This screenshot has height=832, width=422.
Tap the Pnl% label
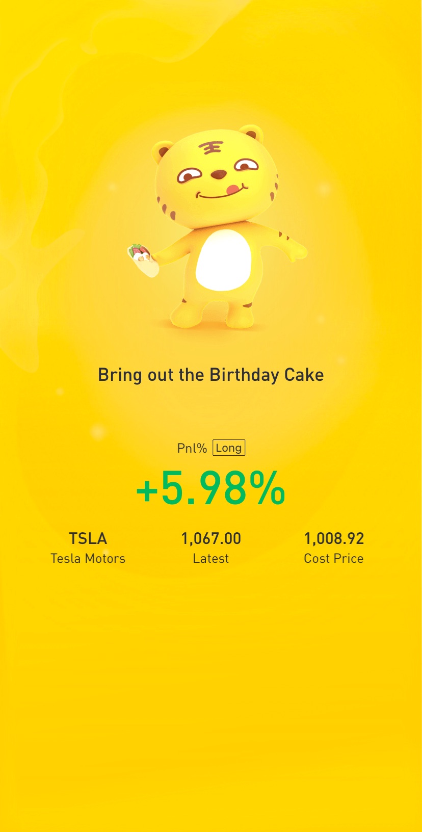click(192, 448)
